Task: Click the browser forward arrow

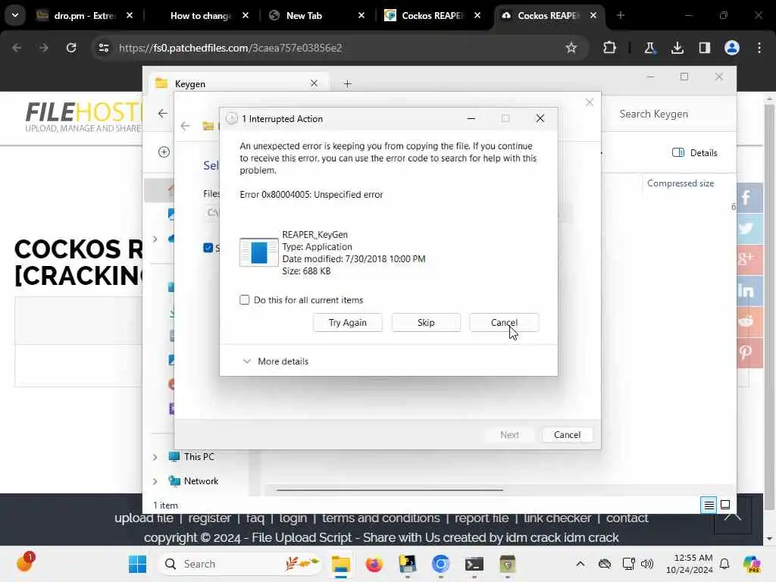Action: [43, 48]
